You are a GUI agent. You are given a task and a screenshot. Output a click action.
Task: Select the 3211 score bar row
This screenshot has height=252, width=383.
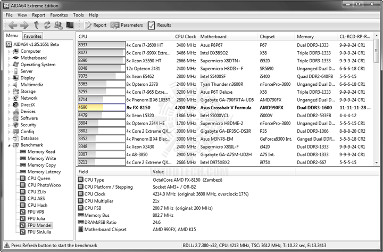pos(102,162)
